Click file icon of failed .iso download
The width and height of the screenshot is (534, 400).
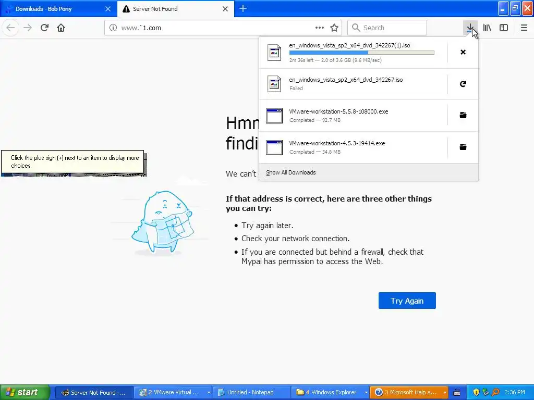(x=274, y=84)
